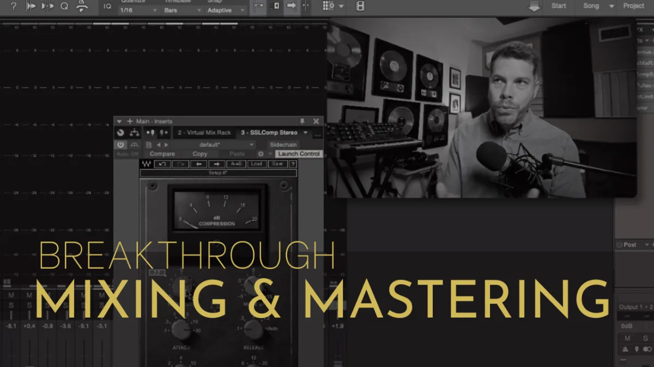Image resolution: width=654 pixels, height=367 pixels.
Task: Click the Waves Save button
Action: [277, 164]
